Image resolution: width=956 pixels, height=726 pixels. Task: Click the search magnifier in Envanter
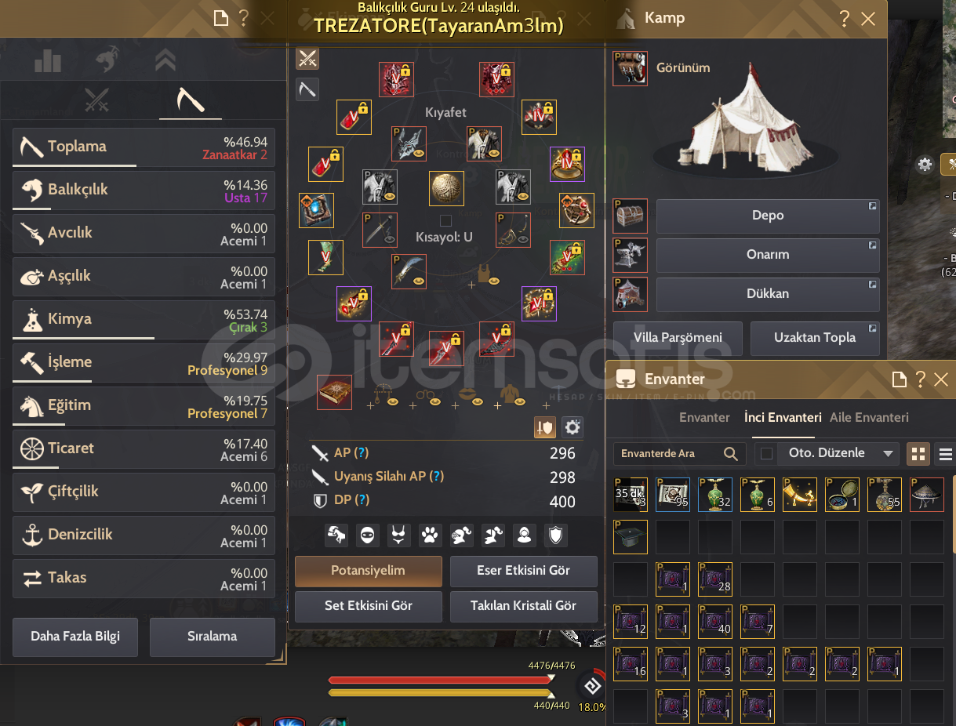(x=730, y=453)
